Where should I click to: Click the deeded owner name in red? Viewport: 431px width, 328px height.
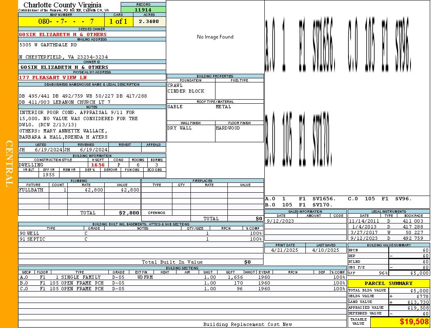(x=63, y=34)
